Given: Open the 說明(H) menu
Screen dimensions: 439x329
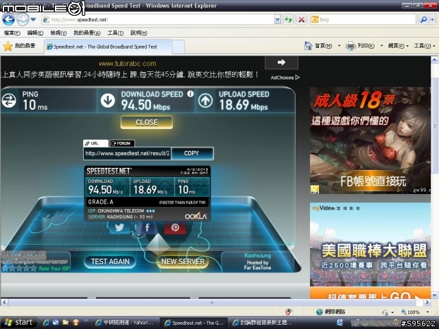Looking at the screenshot, I should click(x=139, y=33).
